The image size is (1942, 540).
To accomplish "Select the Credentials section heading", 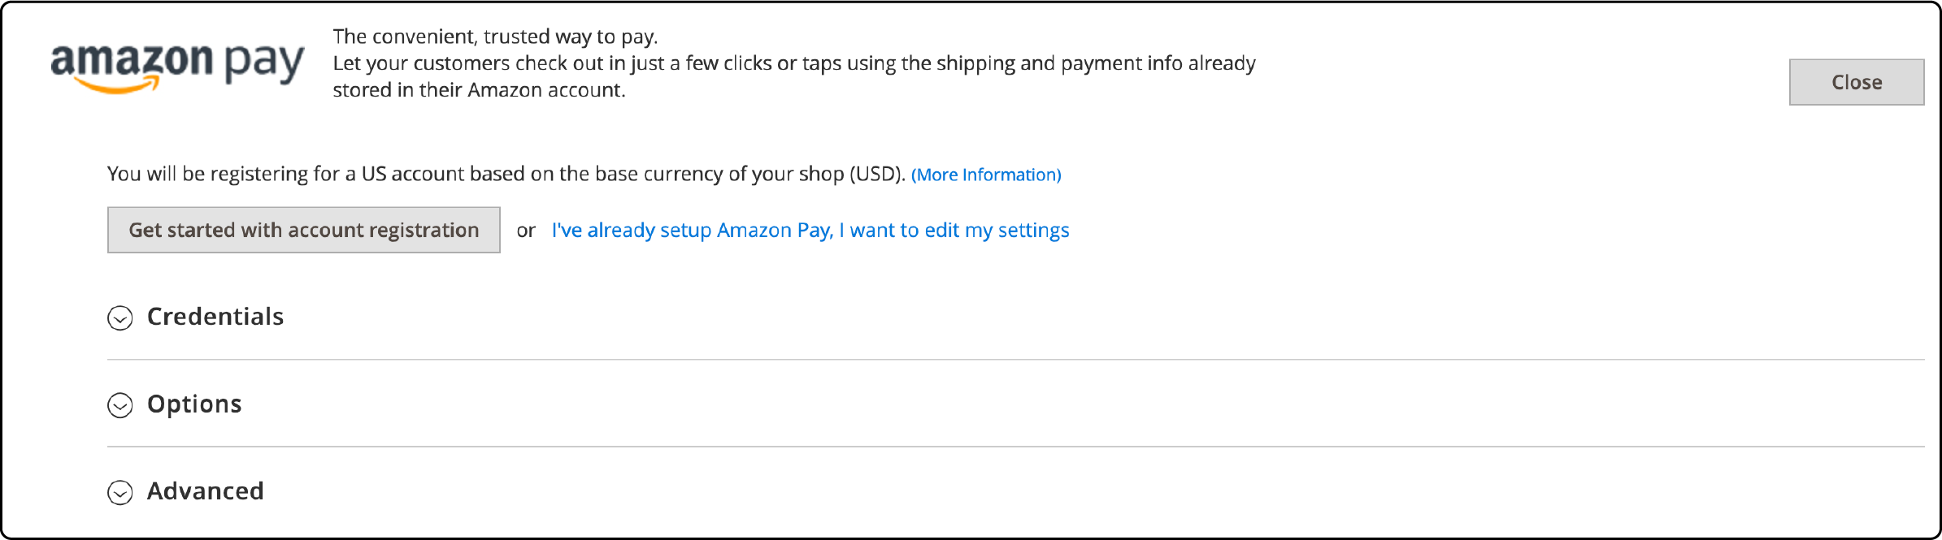I will [215, 318].
